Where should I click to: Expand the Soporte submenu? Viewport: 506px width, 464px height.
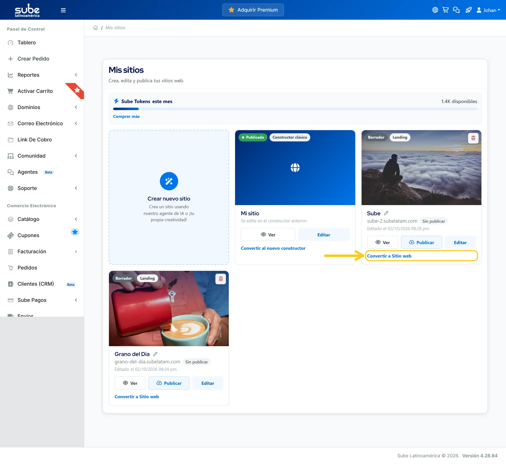(x=42, y=188)
